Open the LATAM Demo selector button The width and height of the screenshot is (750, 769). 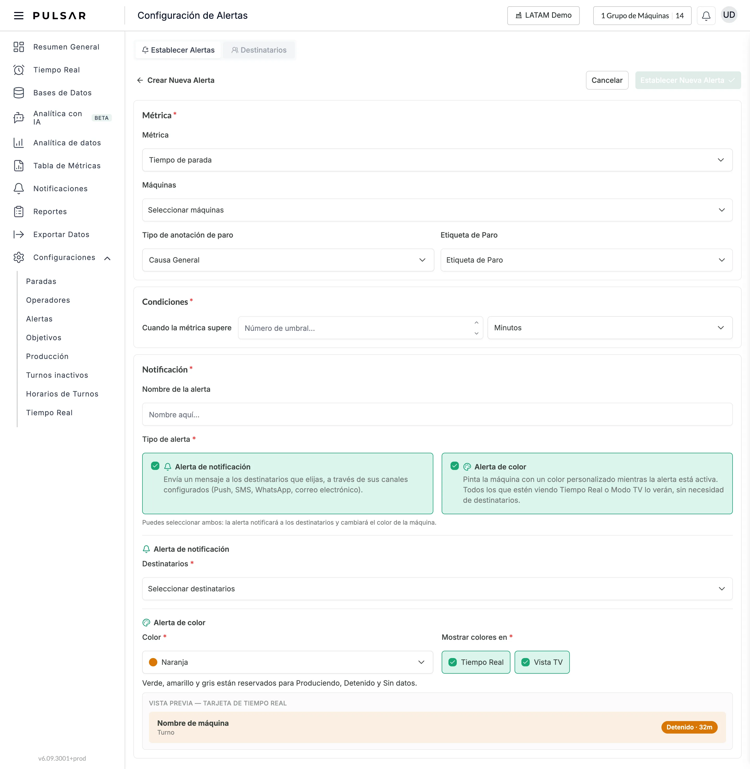pyautogui.click(x=543, y=15)
